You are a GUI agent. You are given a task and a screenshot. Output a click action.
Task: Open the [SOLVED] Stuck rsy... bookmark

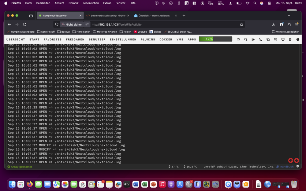coord(178,31)
